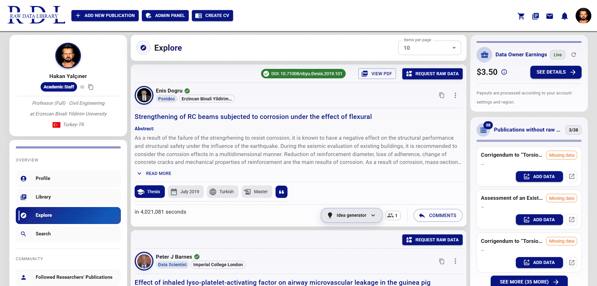Add data to first Corrigendum entry
The width and height of the screenshot is (597, 286).
(x=539, y=177)
